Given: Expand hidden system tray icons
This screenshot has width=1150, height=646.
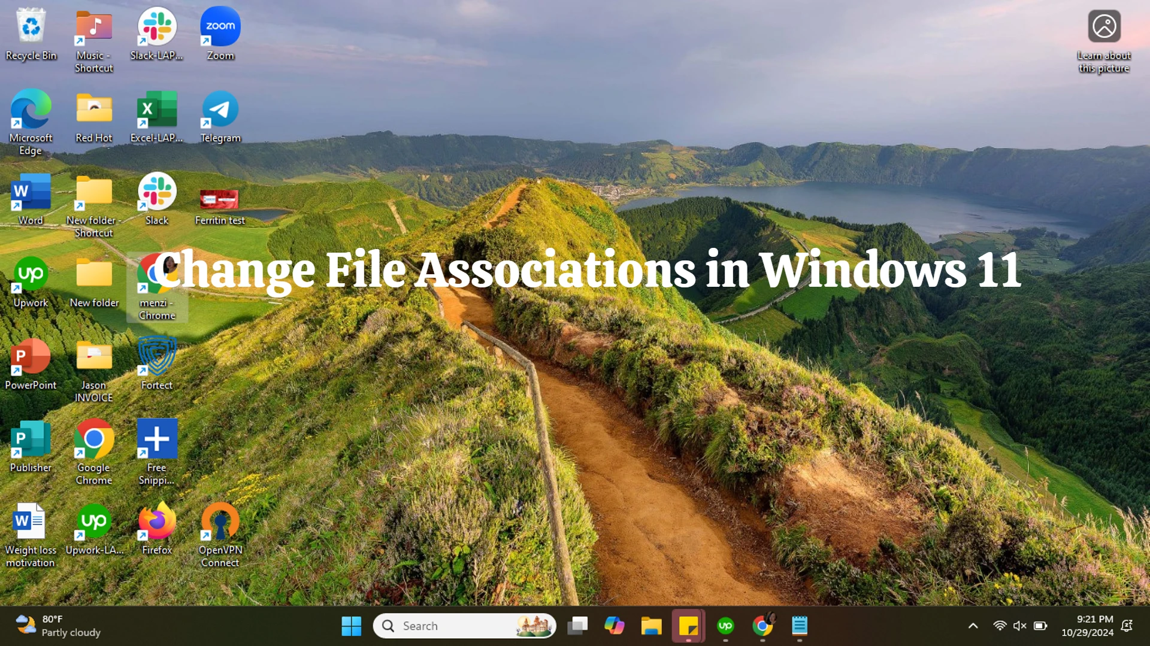Looking at the screenshot, I should point(972,625).
